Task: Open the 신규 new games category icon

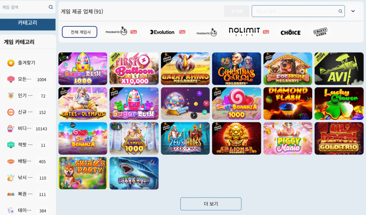Action: pos(11,112)
